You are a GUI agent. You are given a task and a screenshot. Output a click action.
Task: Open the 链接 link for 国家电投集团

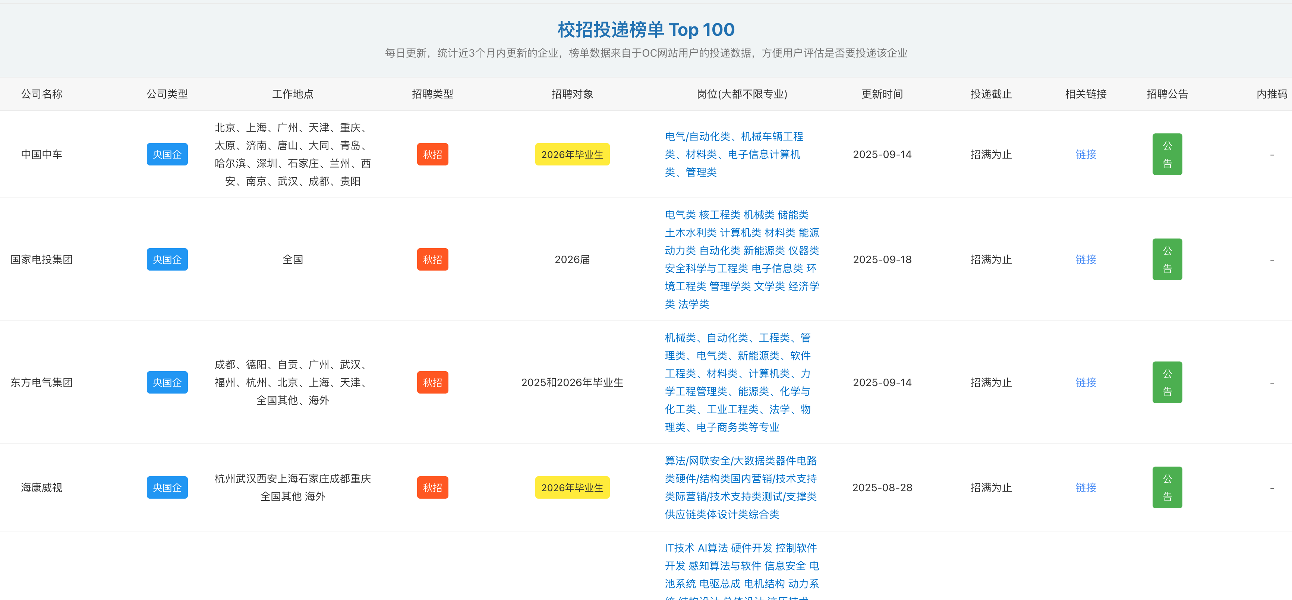(x=1085, y=260)
